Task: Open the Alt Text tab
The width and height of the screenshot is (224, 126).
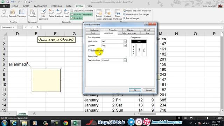Action: pyautogui.click(x=147, y=30)
